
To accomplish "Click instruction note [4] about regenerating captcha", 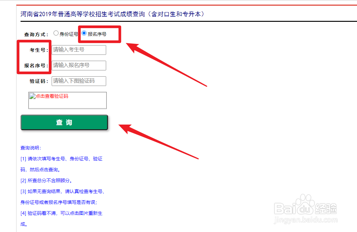I will (x=61, y=213).
